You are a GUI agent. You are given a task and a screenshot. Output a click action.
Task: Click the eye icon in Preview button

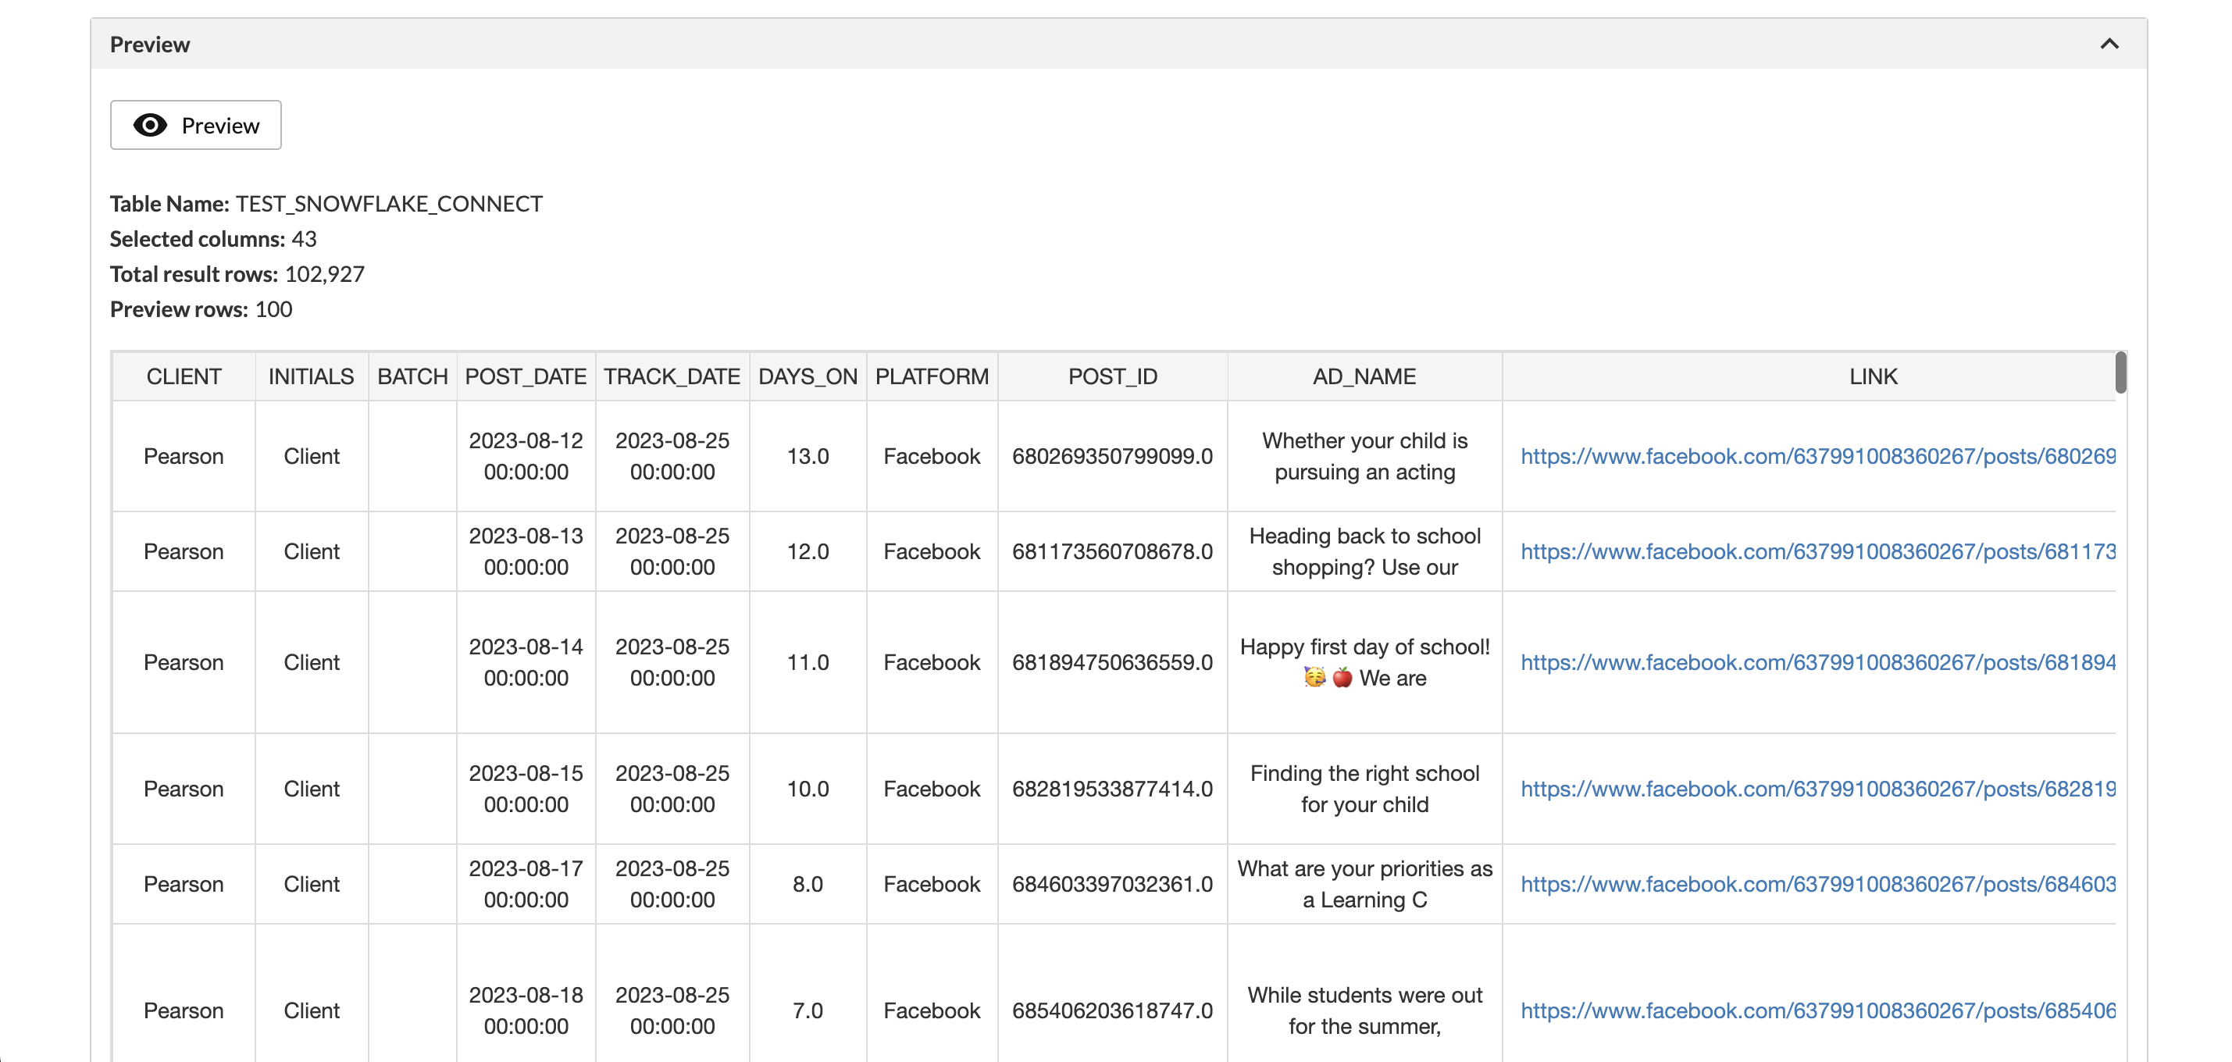click(150, 126)
